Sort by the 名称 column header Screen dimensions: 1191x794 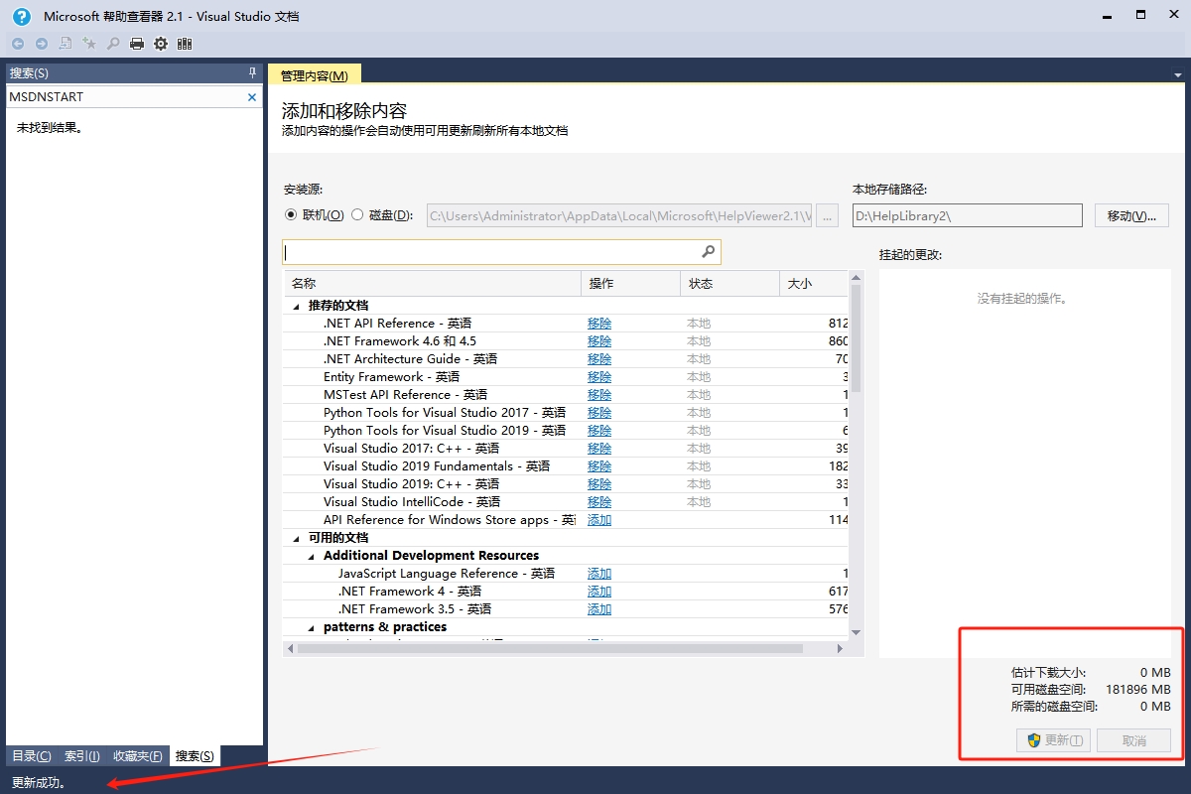(x=432, y=284)
